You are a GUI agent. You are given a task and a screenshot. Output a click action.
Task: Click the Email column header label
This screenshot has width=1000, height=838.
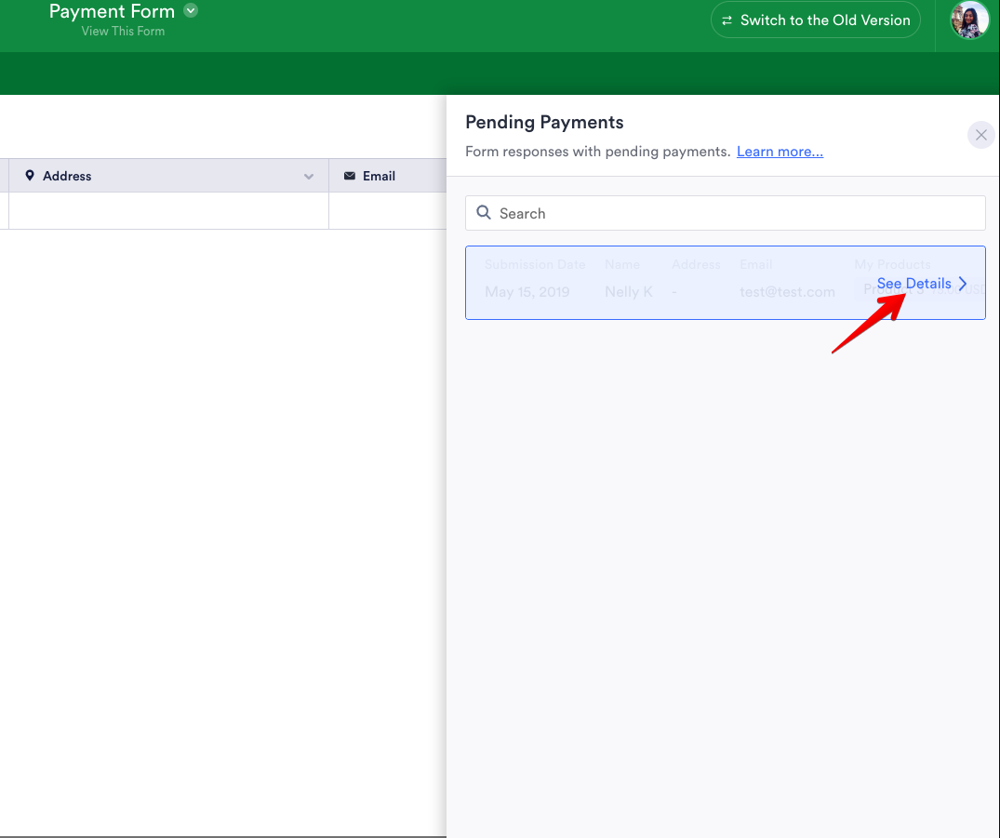(379, 176)
